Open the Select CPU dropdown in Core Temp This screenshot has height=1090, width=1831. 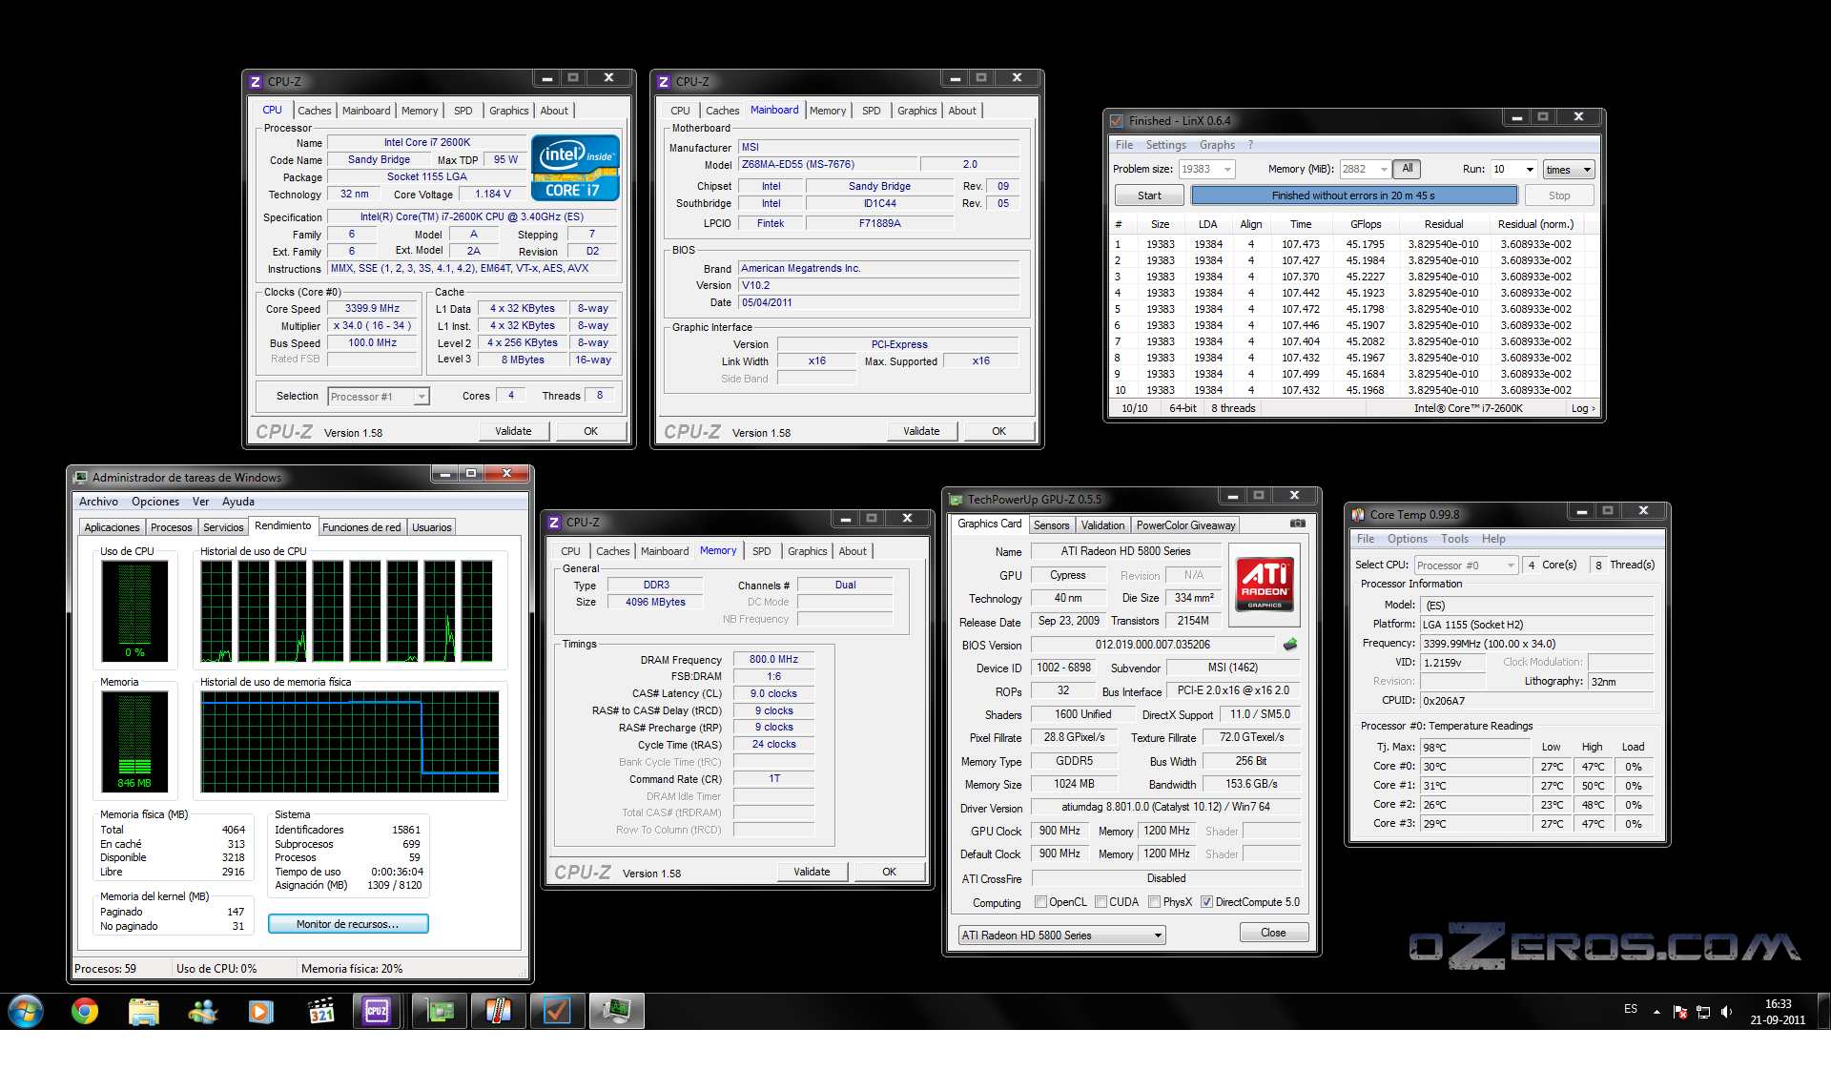click(1467, 566)
